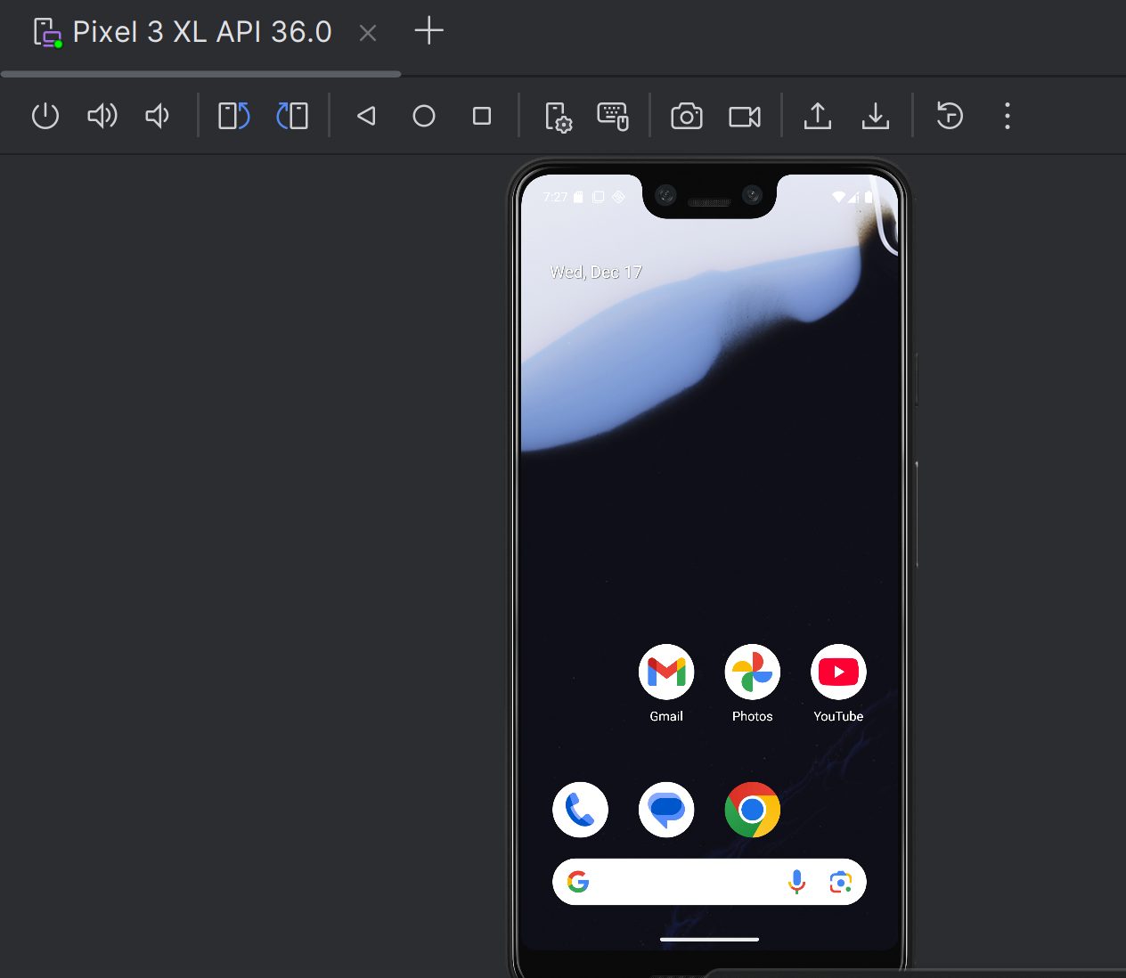The height and width of the screenshot is (978, 1126).
Task: Take a screenshot with camera icon
Action: (x=687, y=116)
